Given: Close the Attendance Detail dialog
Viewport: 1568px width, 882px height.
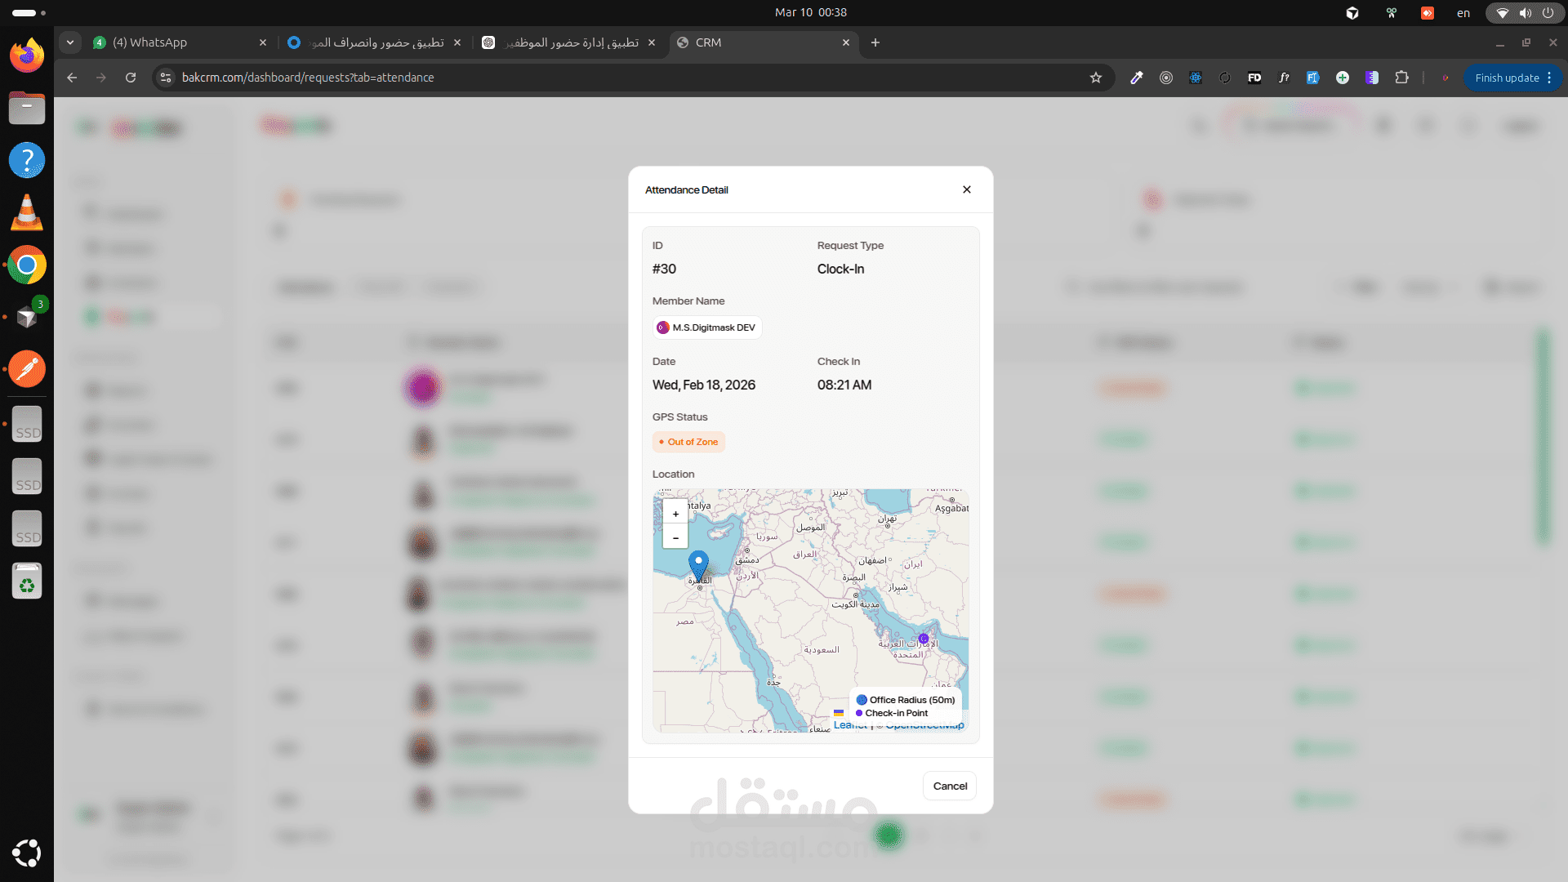Looking at the screenshot, I should click(967, 189).
